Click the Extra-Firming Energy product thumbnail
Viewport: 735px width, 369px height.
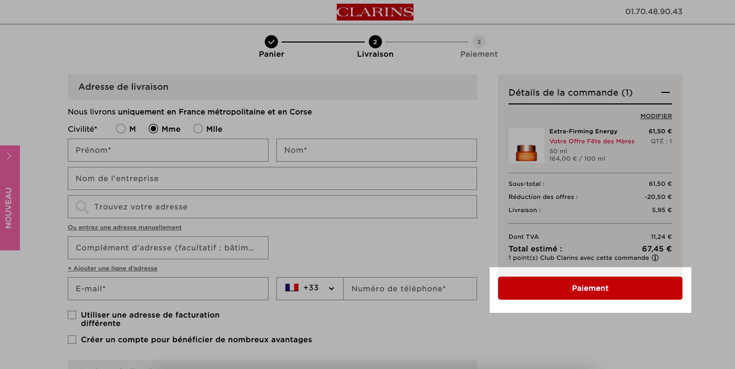pyautogui.click(x=526, y=145)
